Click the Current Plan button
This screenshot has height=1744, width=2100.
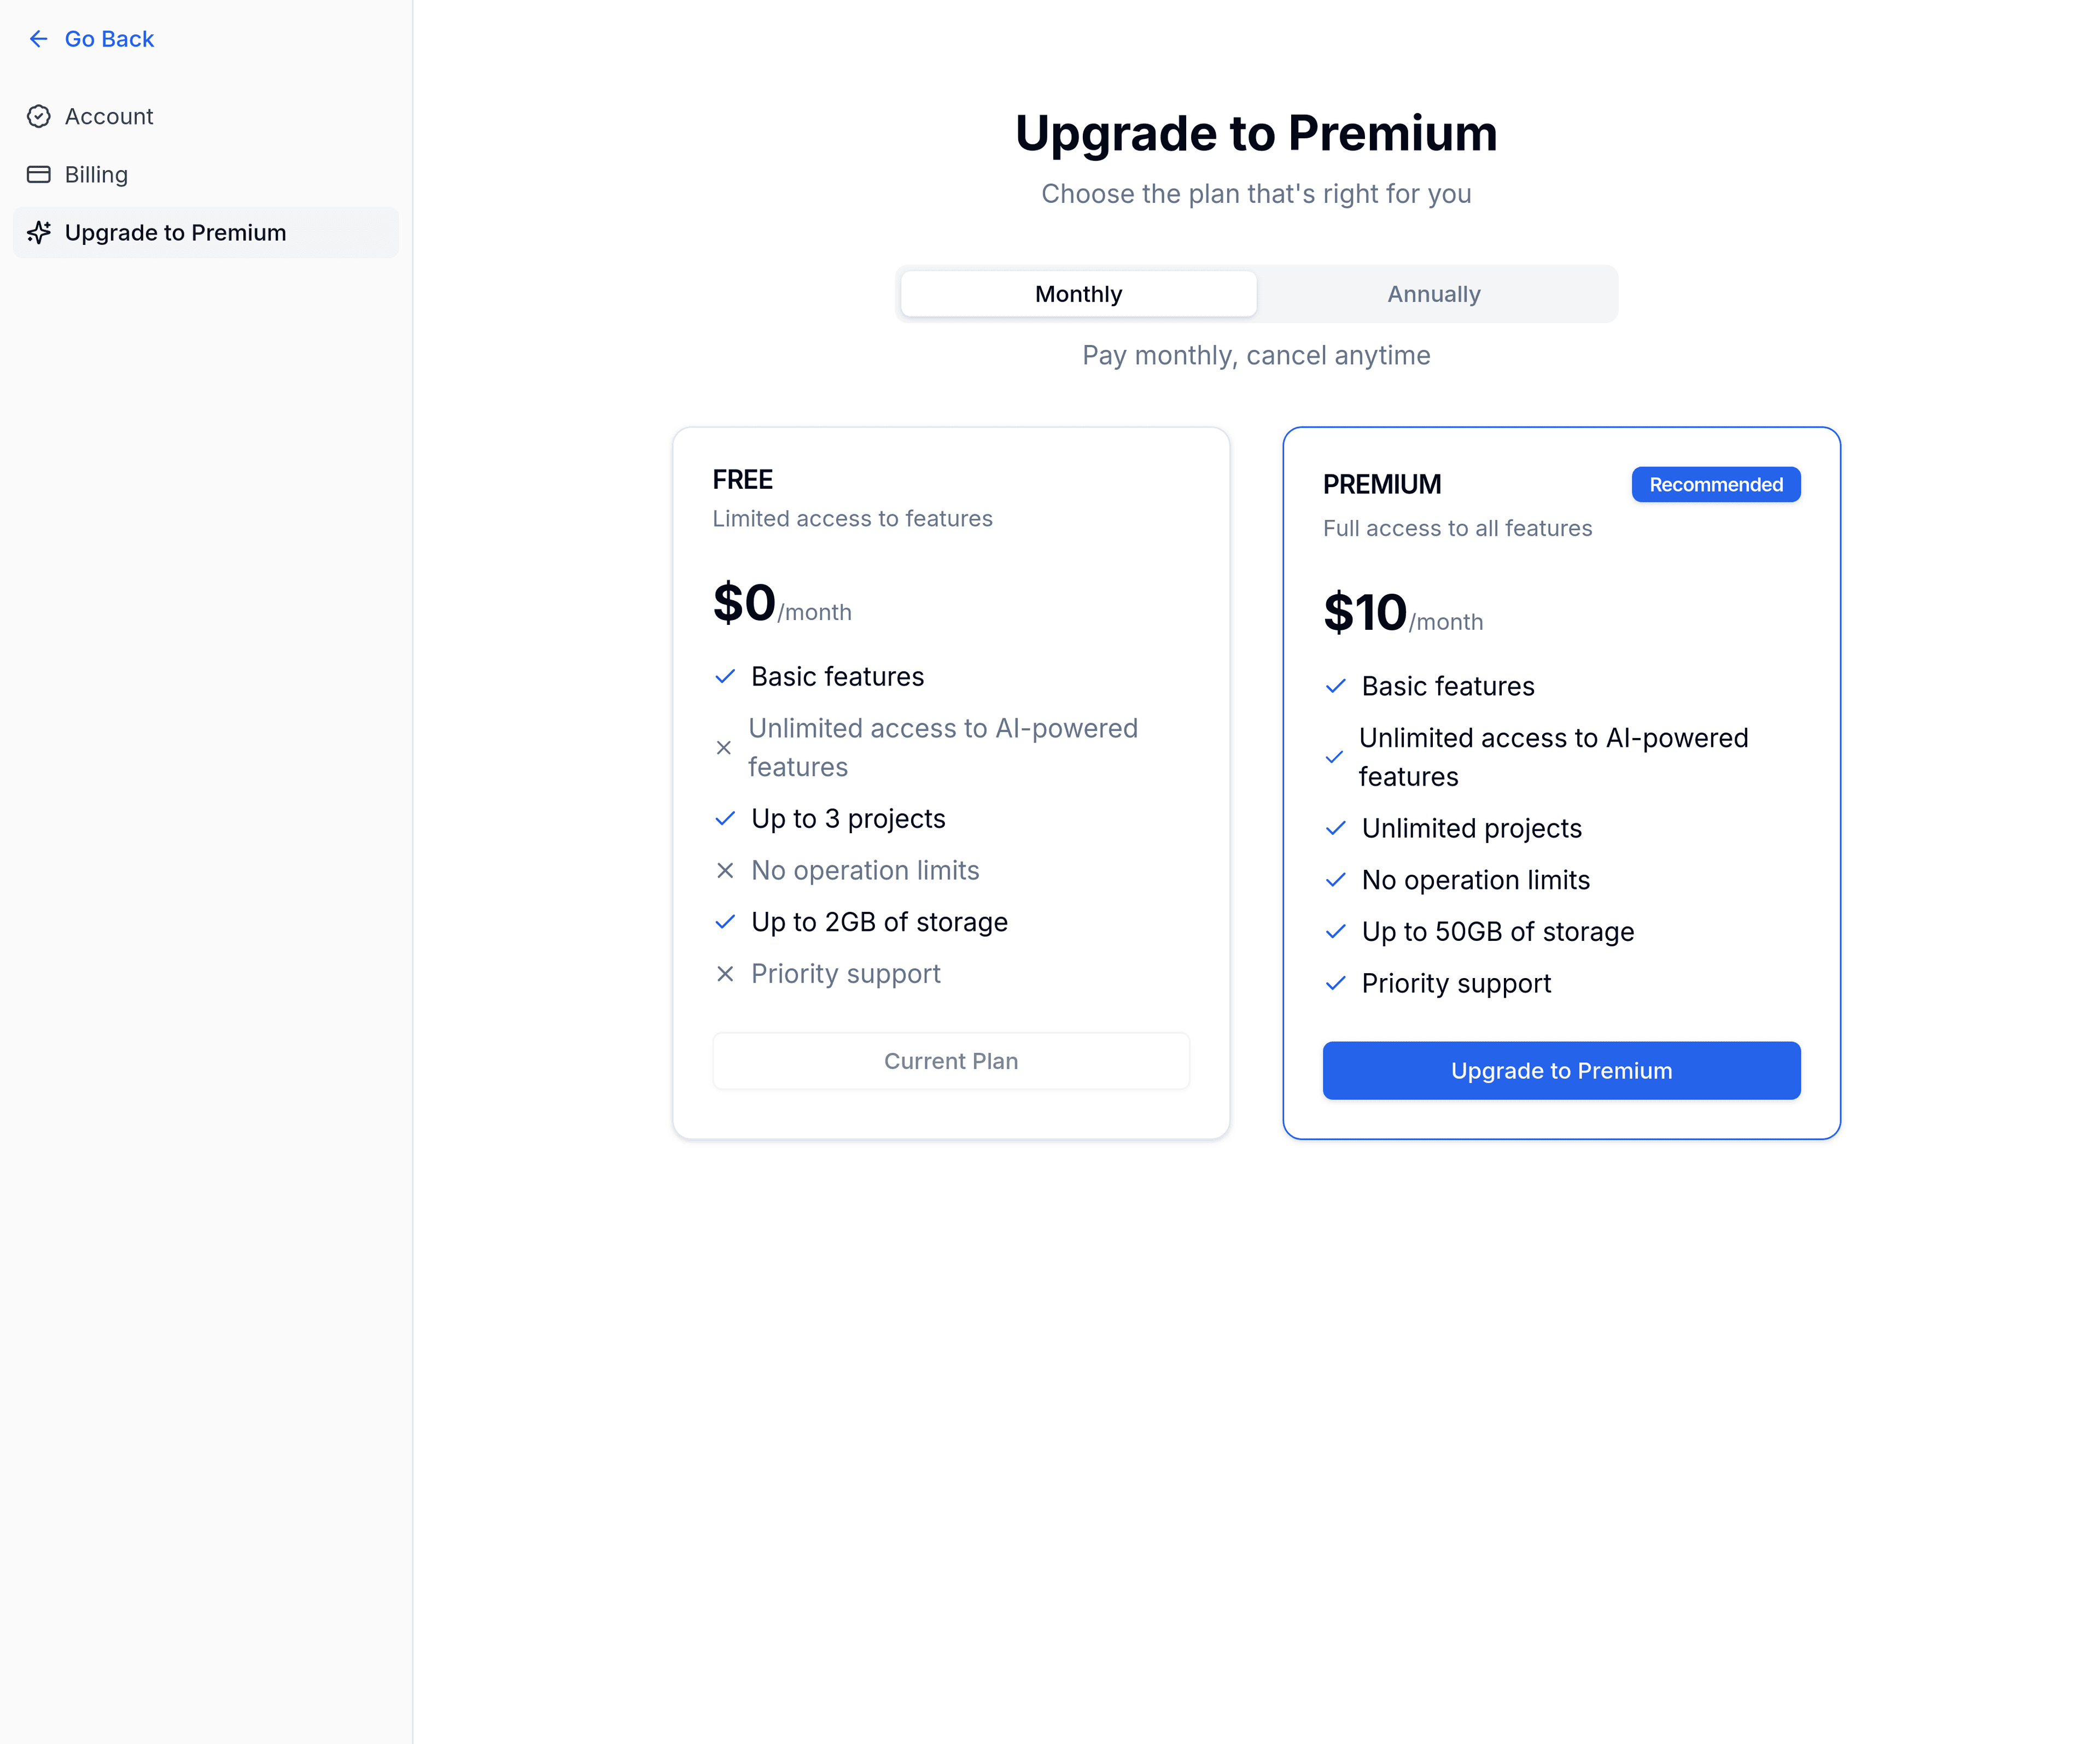click(950, 1061)
